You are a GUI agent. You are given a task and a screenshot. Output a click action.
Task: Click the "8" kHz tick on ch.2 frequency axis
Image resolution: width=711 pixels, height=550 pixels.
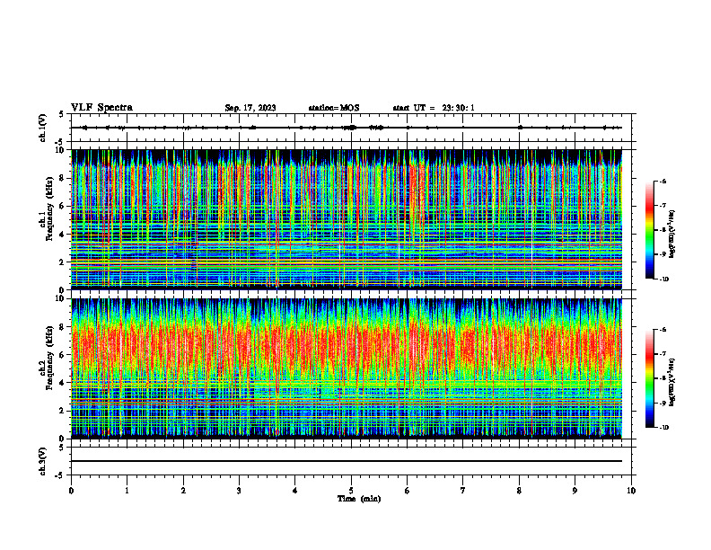pos(62,327)
